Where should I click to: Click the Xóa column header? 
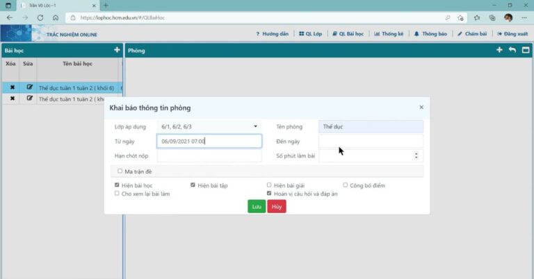(10, 64)
